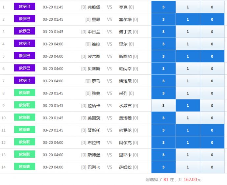
Task: Deselect the away win (0) for 里昂 vs 塞尔塔
Action: coord(212,19)
